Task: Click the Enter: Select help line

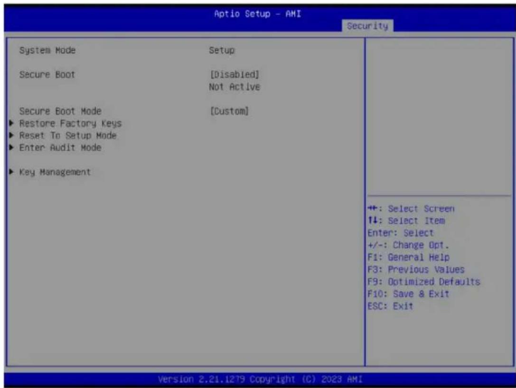Action: click(x=401, y=233)
